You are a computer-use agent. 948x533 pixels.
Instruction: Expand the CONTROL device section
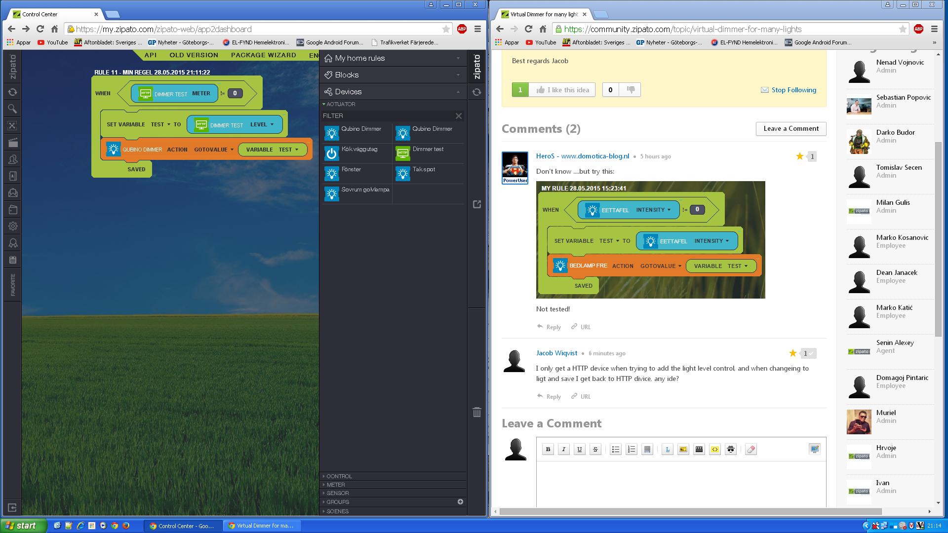(x=339, y=476)
